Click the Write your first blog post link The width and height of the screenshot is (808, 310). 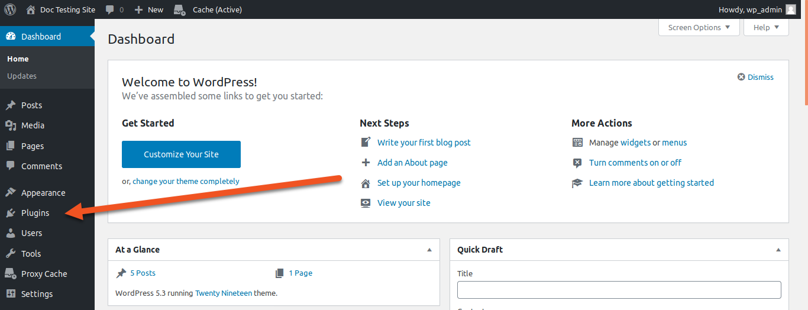[424, 143]
